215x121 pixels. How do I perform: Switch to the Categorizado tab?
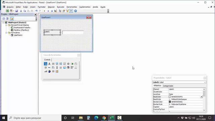[x=168, y=86]
